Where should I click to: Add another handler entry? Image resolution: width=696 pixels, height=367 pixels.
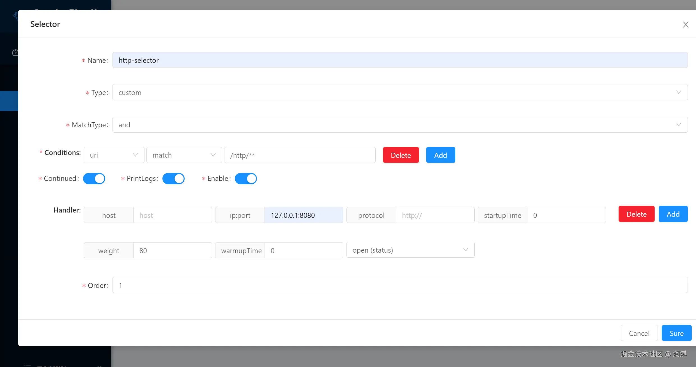673,214
